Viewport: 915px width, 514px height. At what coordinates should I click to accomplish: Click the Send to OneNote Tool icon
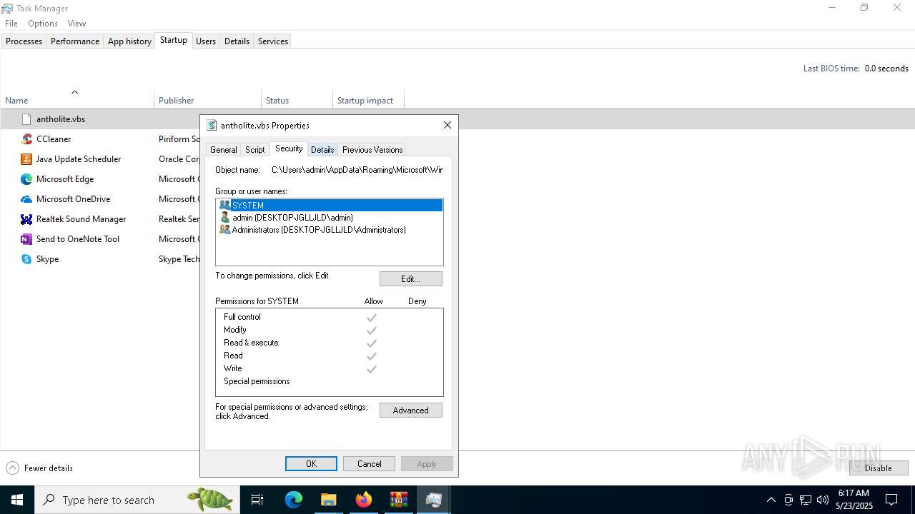(26, 239)
